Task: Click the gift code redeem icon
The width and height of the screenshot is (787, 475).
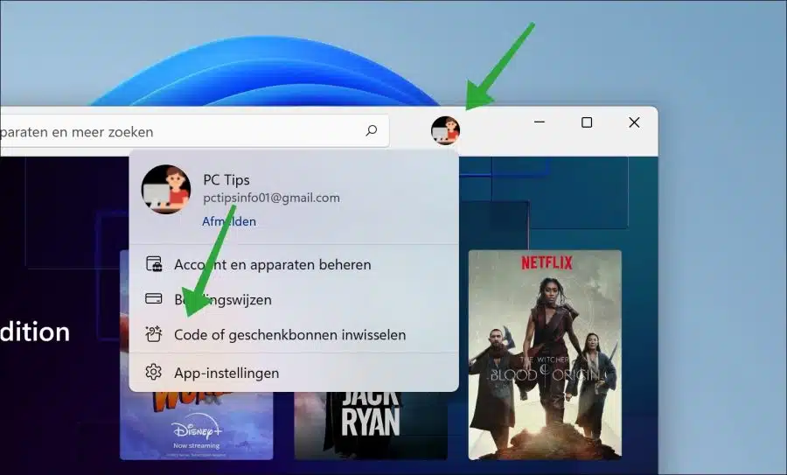Action: pyautogui.click(x=154, y=334)
